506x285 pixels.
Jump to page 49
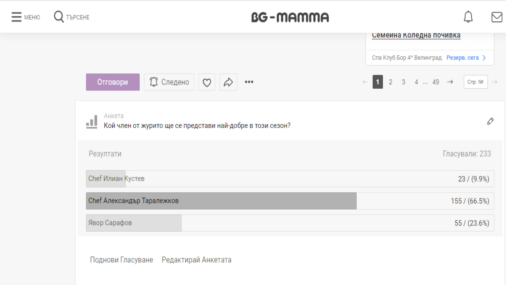(436, 82)
